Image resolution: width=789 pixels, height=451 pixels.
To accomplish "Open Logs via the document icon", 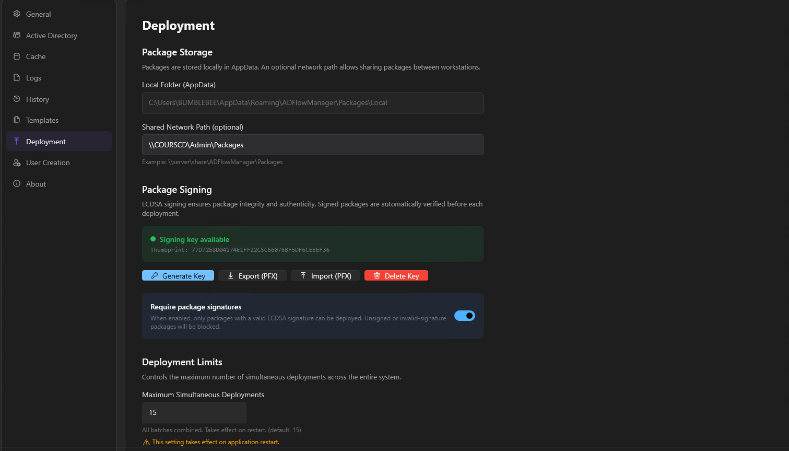I will (17, 77).
